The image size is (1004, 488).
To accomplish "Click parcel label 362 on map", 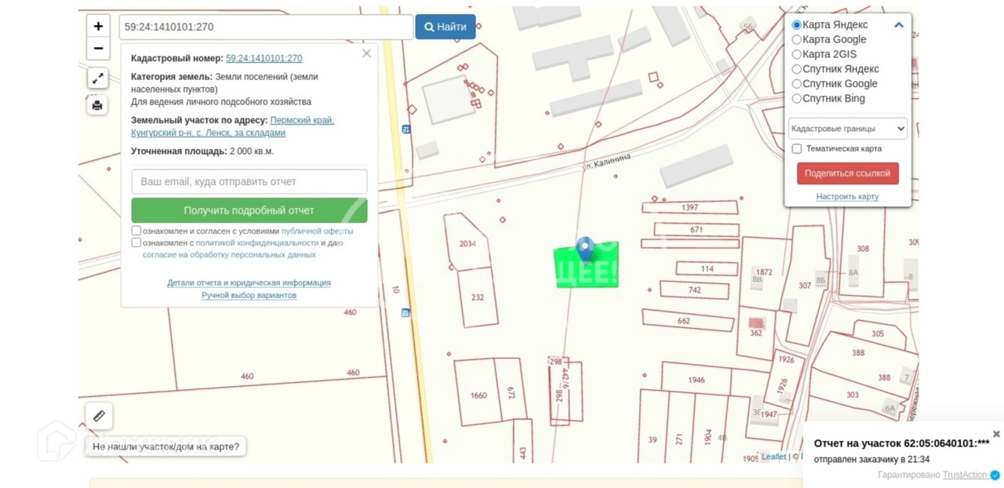I will [x=756, y=333].
